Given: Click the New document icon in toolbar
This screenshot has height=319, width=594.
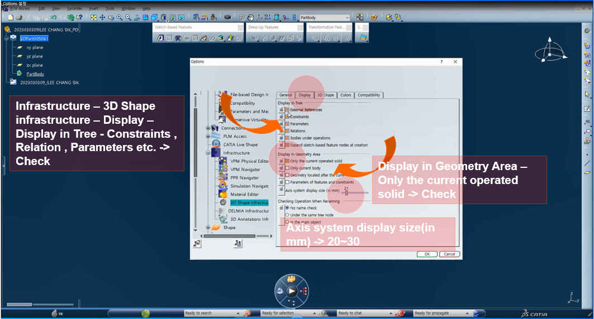Looking at the screenshot, I should tap(11, 17).
